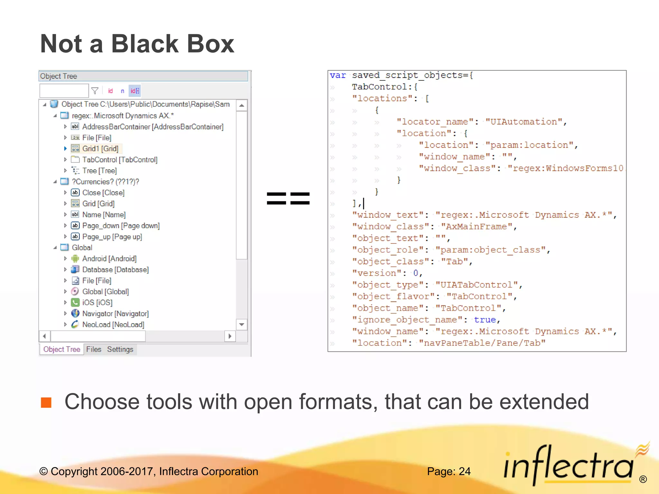Click the Page_up button icon
The width and height of the screenshot is (659, 494).
coord(75,236)
